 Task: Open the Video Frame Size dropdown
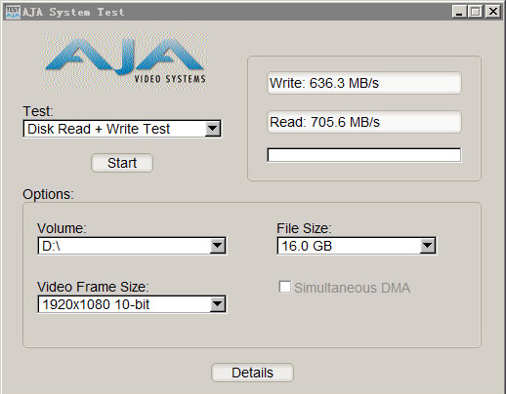132,304
